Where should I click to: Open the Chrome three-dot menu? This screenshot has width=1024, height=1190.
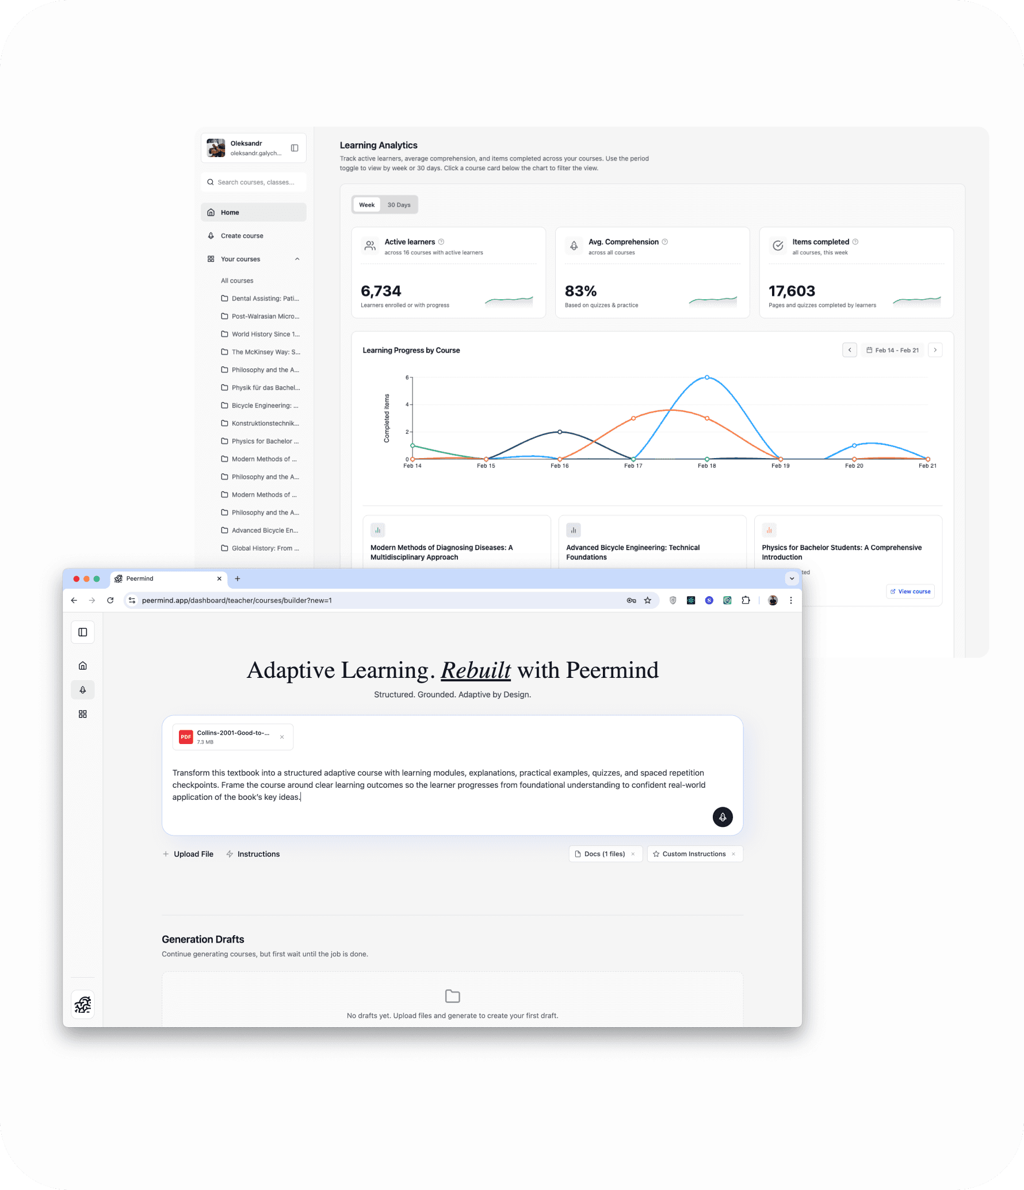791,600
